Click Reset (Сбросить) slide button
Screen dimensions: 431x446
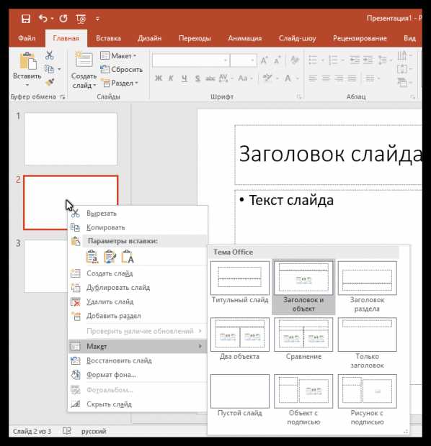point(121,69)
